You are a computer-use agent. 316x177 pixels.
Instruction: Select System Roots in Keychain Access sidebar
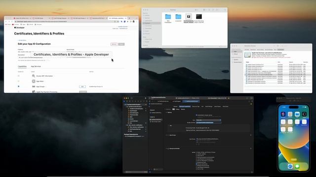coord(237,62)
